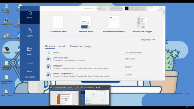The width and height of the screenshot is (194, 109).
Task: Open the help question mark icon
Action: click(x=142, y=8)
